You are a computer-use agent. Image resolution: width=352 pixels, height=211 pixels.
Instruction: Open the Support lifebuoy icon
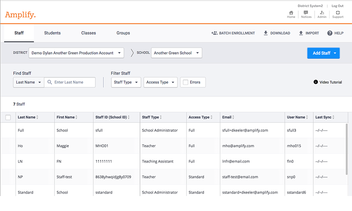click(x=337, y=13)
